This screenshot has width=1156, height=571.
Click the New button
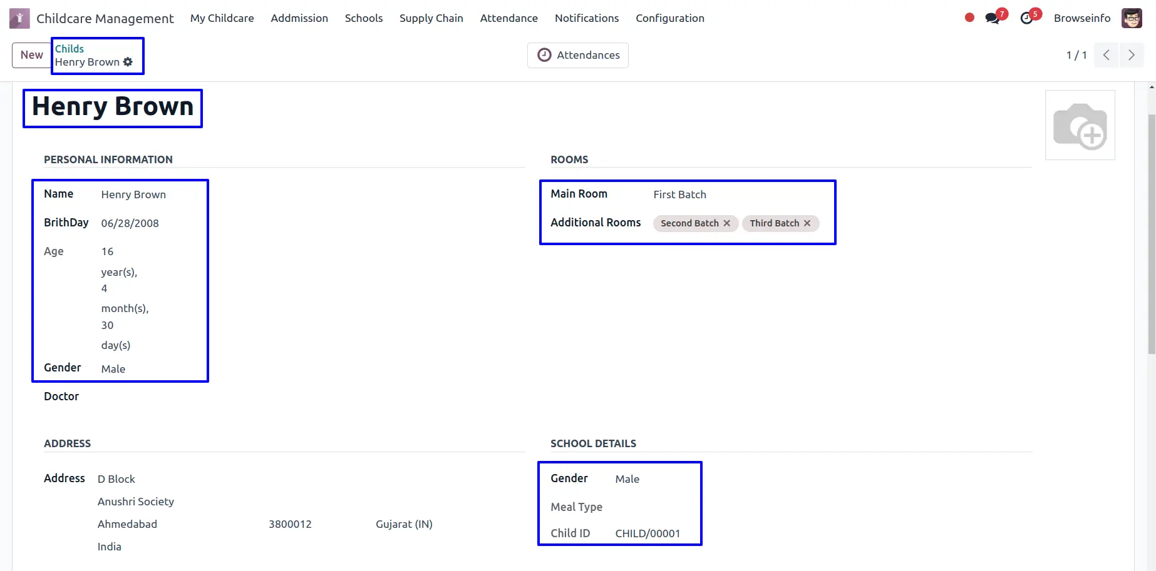tap(31, 55)
